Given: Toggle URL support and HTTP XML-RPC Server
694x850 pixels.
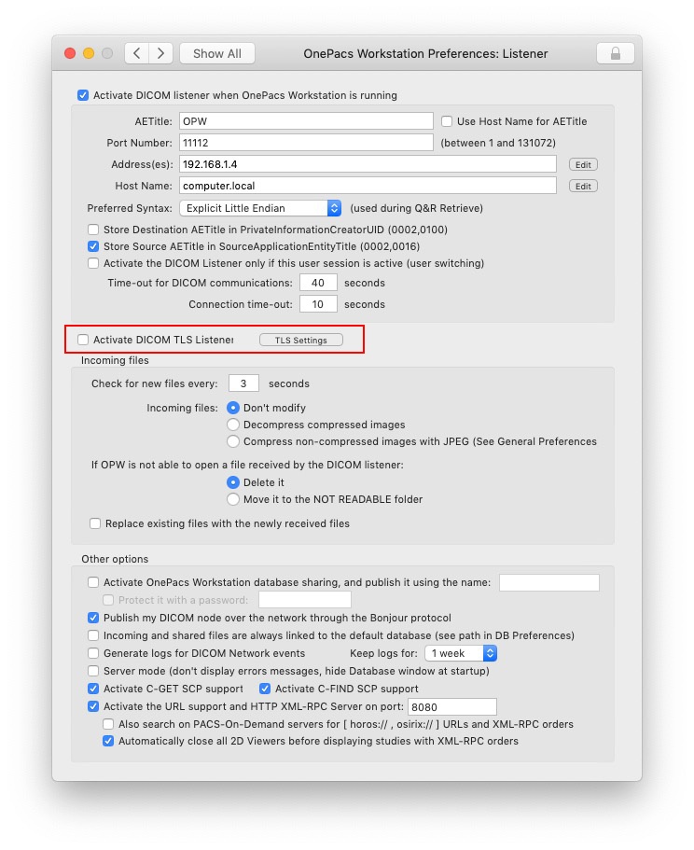Looking at the screenshot, I should 93,706.
